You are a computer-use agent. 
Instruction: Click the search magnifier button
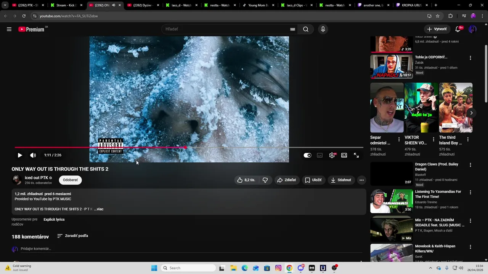tap(306, 29)
